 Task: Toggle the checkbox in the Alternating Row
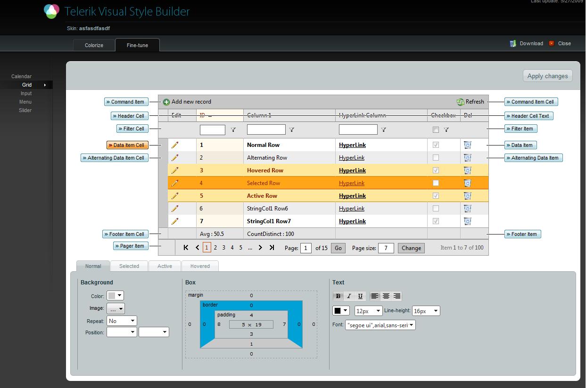(436, 158)
